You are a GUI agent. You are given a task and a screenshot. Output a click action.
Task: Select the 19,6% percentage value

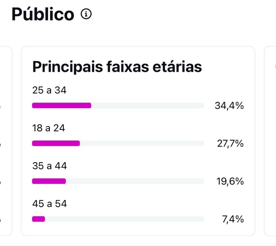coord(230,181)
